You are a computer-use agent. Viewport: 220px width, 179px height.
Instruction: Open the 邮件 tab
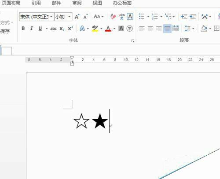(x=56, y=3)
